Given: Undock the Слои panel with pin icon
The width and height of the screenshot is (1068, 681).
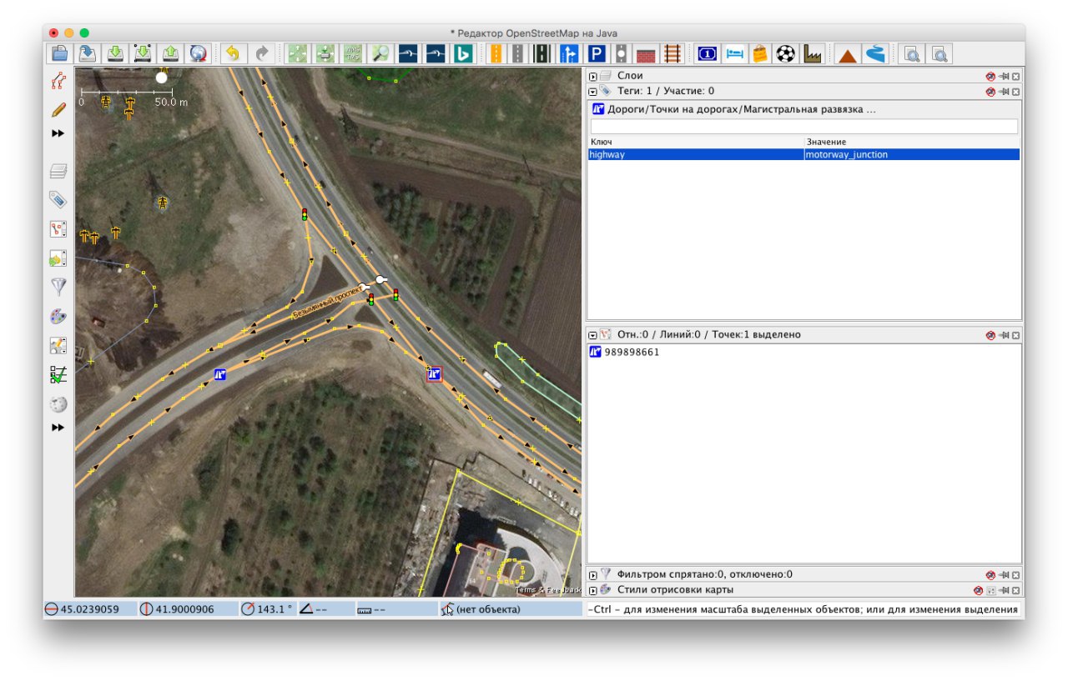Looking at the screenshot, I should point(1004,76).
